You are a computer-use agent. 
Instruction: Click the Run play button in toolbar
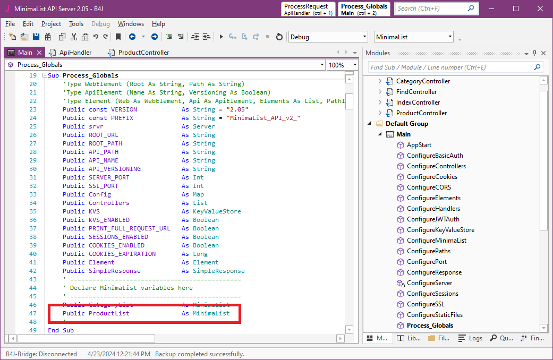coord(222,37)
